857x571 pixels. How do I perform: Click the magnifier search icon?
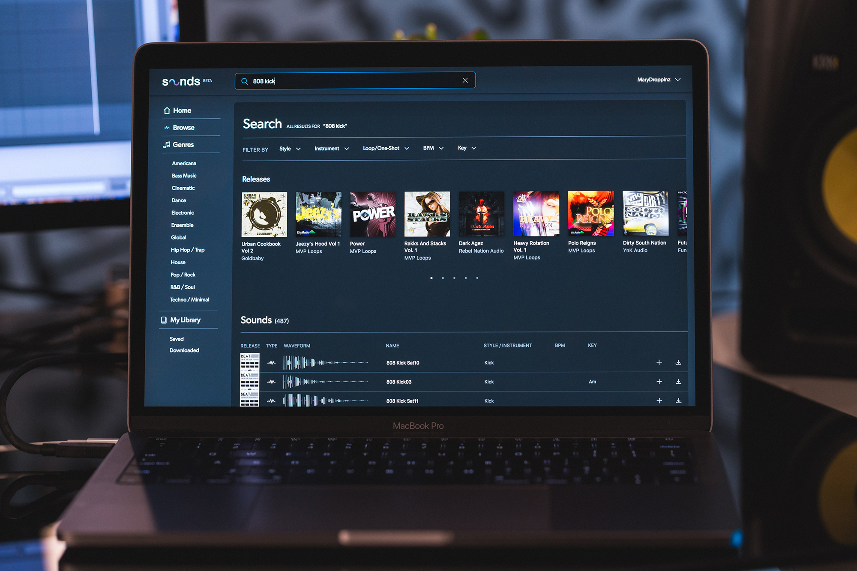coord(245,81)
